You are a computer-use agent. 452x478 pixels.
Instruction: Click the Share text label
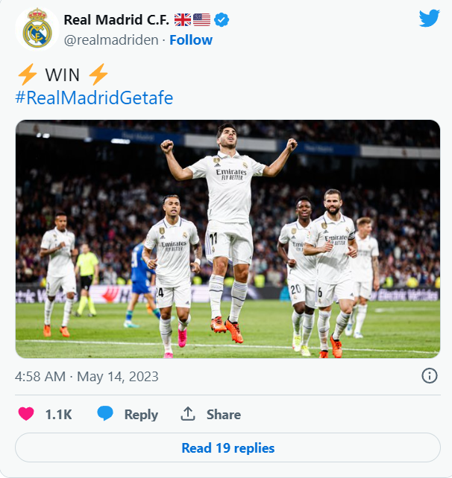(224, 415)
